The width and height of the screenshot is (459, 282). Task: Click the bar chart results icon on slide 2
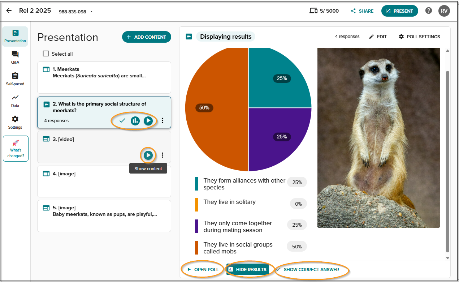coord(135,121)
